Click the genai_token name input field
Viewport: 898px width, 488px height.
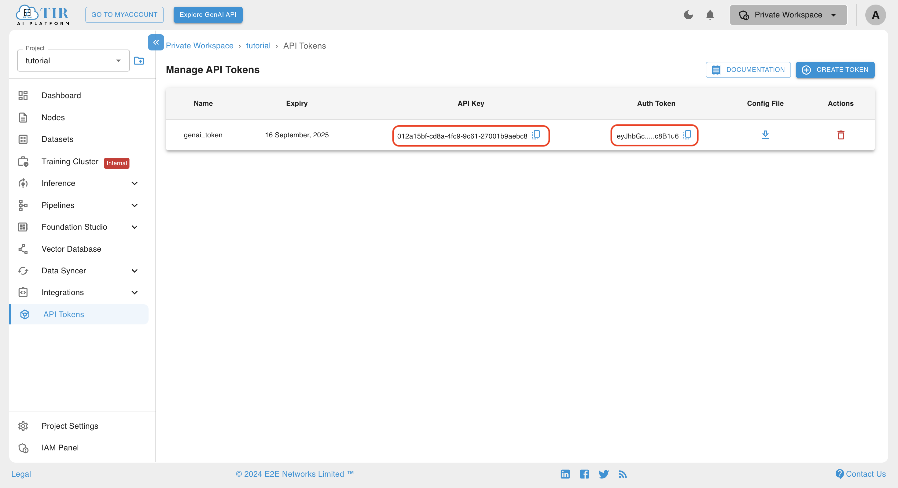pyautogui.click(x=203, y=134)
